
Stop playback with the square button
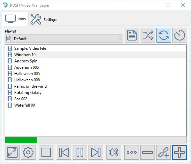click(46, 152)
